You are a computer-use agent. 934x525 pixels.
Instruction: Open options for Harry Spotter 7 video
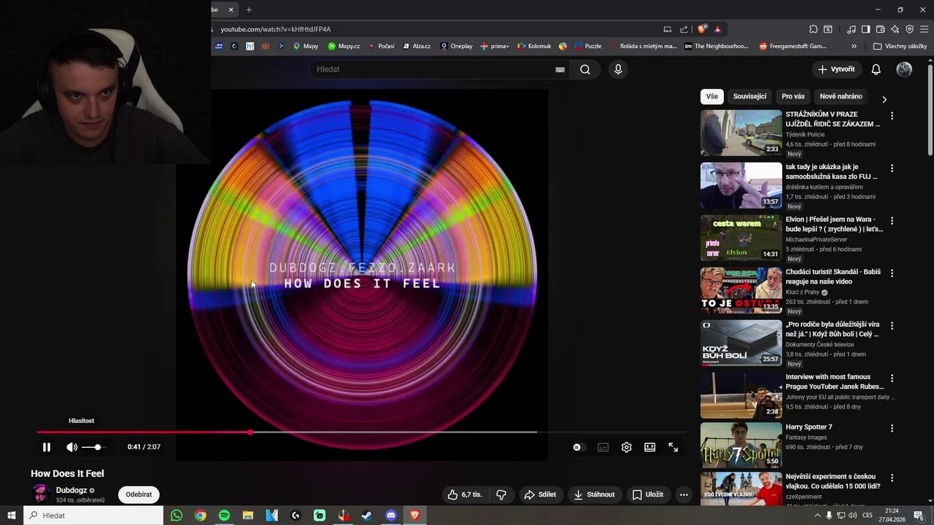[892, 428]
